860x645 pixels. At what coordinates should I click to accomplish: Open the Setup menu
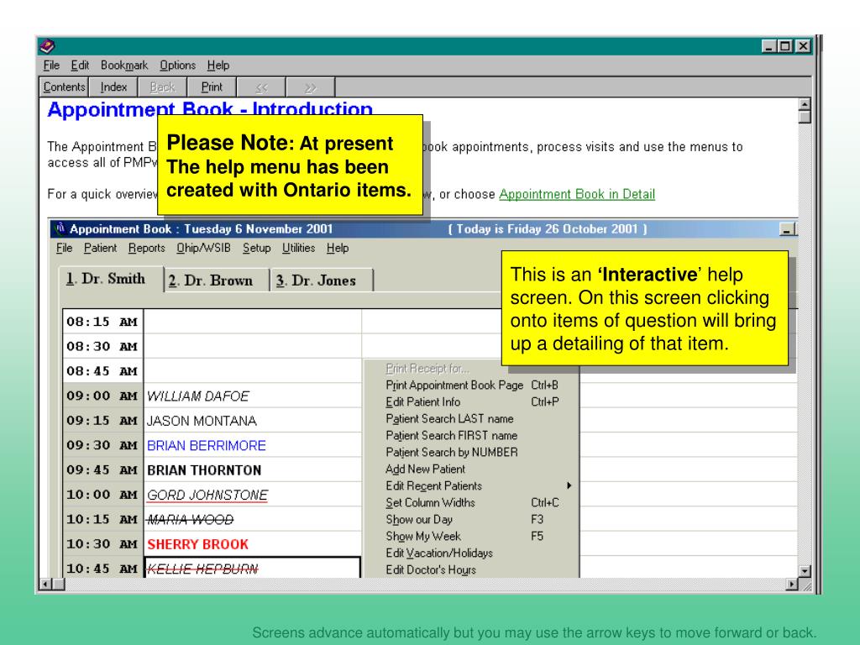257,248
